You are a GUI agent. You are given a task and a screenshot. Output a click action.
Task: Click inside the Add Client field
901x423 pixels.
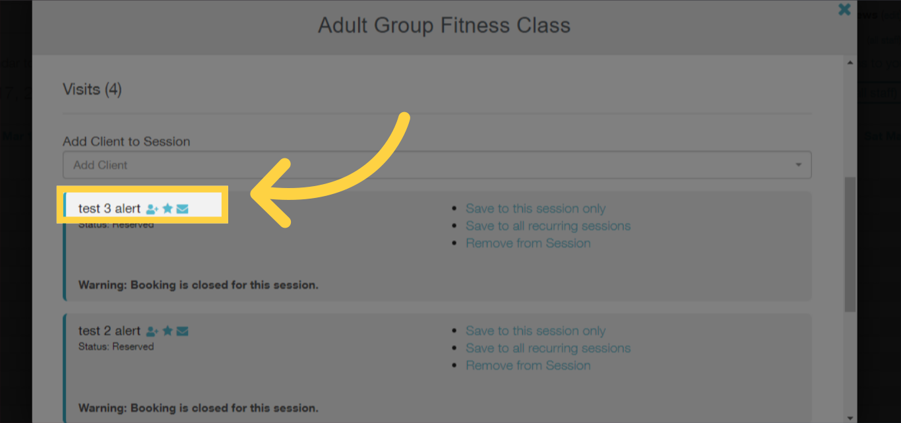(264, 164)
